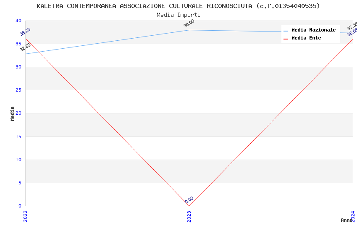Click the 2022 x-axis label
This screenshot has width=357, height=231.
click(x=25, y=216)
